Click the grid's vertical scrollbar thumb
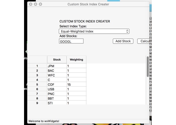Viewport: 176px width, 125px height. coord(148,67)
